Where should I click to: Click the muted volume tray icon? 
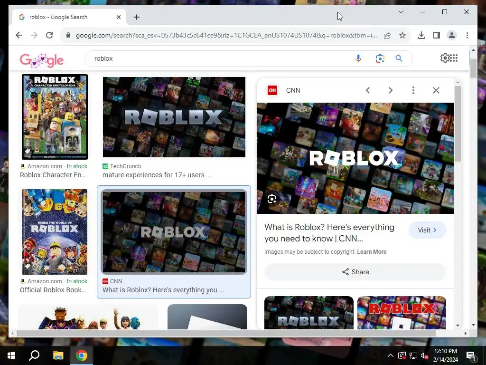click(x=424, y=355)
